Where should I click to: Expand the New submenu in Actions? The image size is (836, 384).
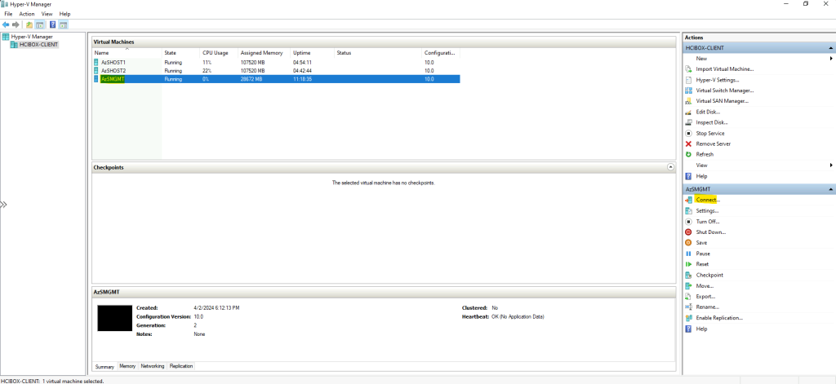pyautogui.click(x=832, y=59)
